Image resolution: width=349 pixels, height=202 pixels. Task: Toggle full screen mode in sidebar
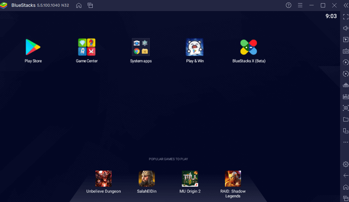click(346, 17)
